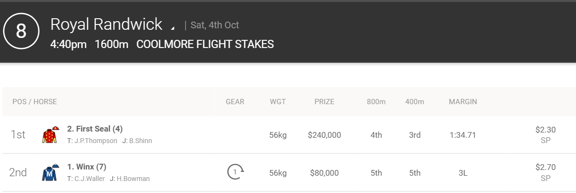Image resolution: width=576 pixels, height=193 pixels.
Task: Click the race number 8 circle icon
Action: pos(21,32)
